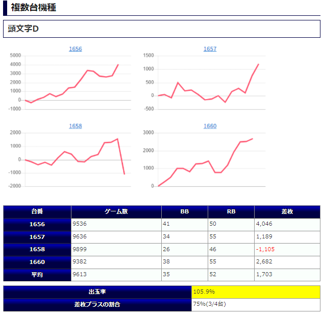This screenshot has width=322, height=314.
Task: Select the 1660 row header cell
Action: point(37,262)
